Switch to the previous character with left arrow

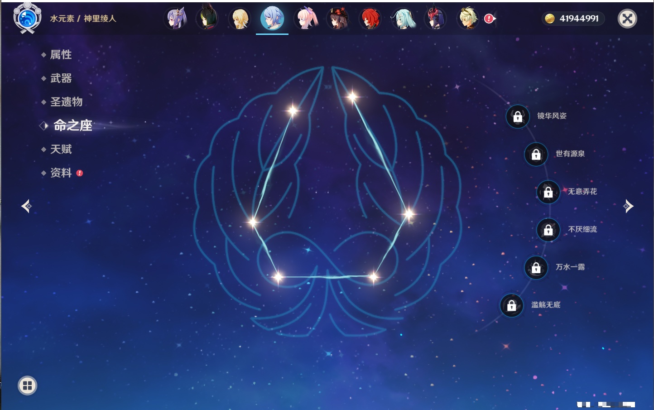pyautogui.click(x=26, y=206)
